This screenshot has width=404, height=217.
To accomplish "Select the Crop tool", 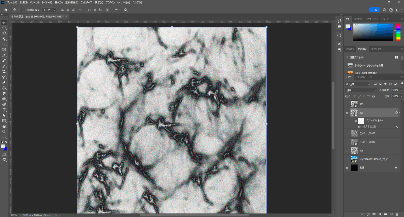I will click(x=4, y=44).
